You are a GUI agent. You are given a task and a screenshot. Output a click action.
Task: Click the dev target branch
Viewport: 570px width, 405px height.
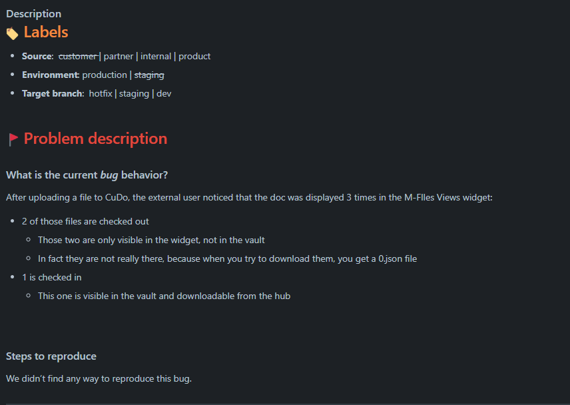(164, 93)
